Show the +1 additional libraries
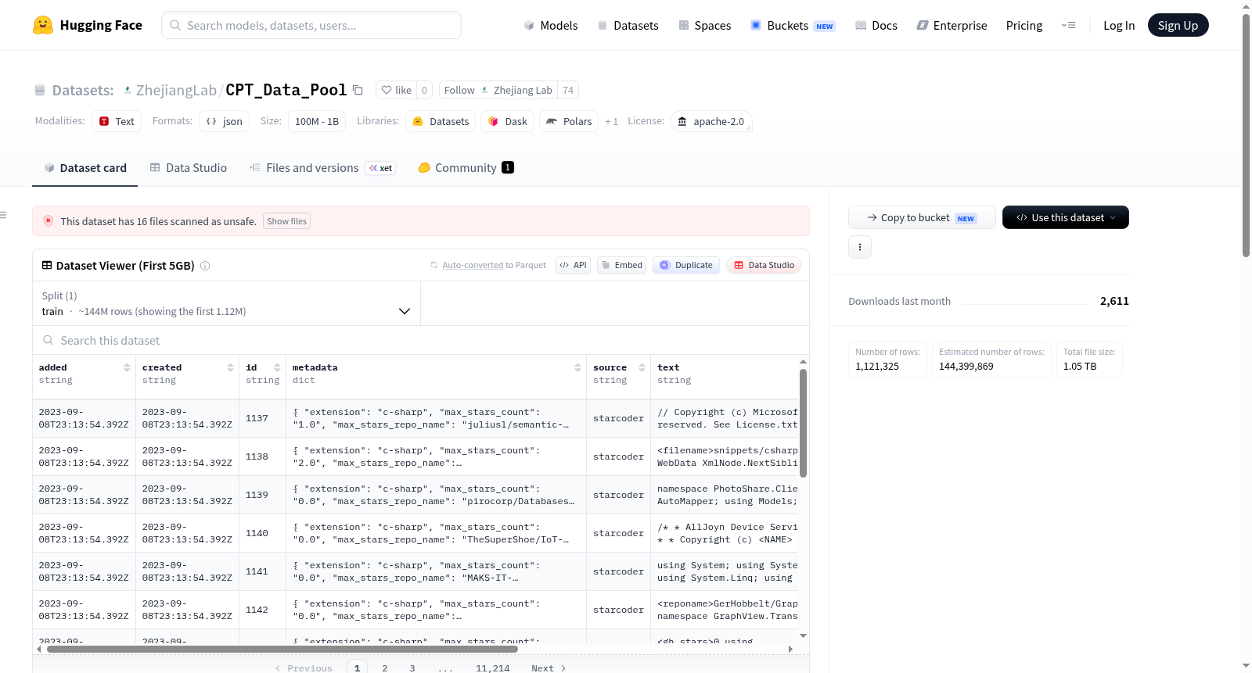Screen dimensions: 1252x673 click(x=612, y=121)
